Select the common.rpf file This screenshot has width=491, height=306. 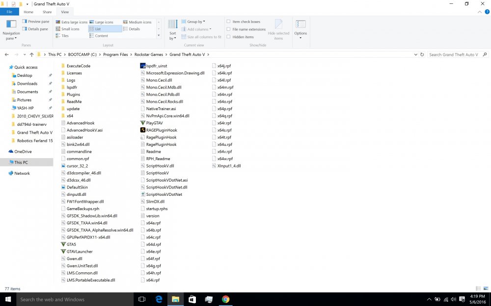(75, 159)
